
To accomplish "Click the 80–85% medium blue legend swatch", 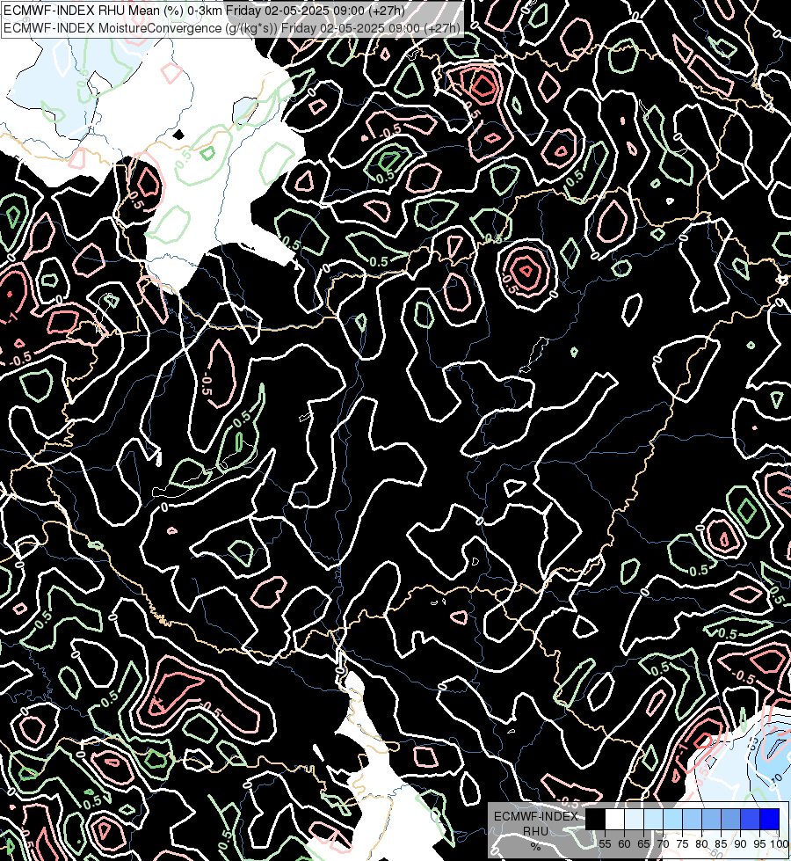I will tap(711, 819).
